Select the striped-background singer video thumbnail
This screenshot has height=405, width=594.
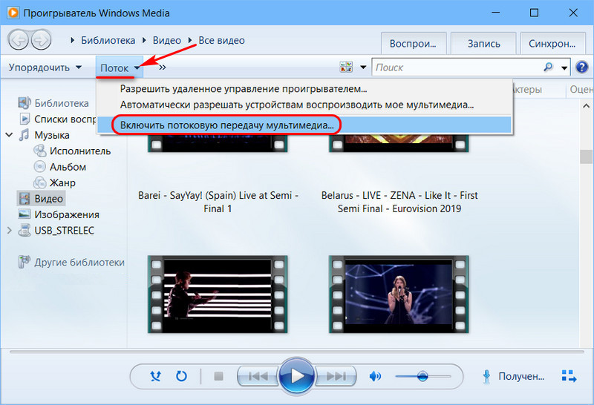click(x=218, y=294)
